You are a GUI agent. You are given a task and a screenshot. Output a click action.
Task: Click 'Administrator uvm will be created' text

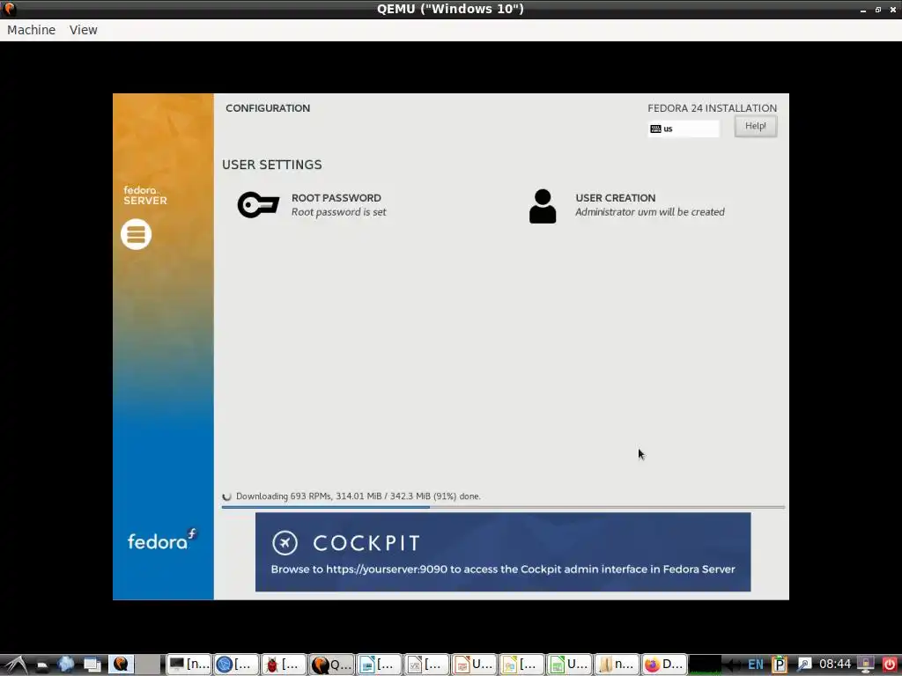pyautogui.click(x=650, y=212)
